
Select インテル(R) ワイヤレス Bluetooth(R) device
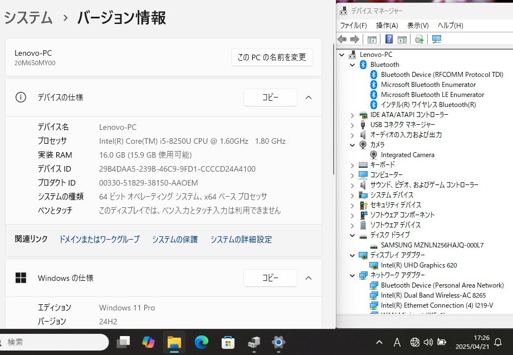tap(428, 105)
